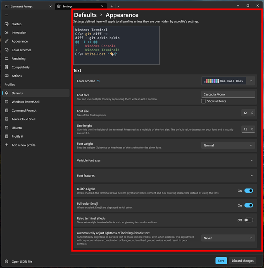Click the plus icon to add a profile
The image size is (264, 268).
(x=7, y=145)
